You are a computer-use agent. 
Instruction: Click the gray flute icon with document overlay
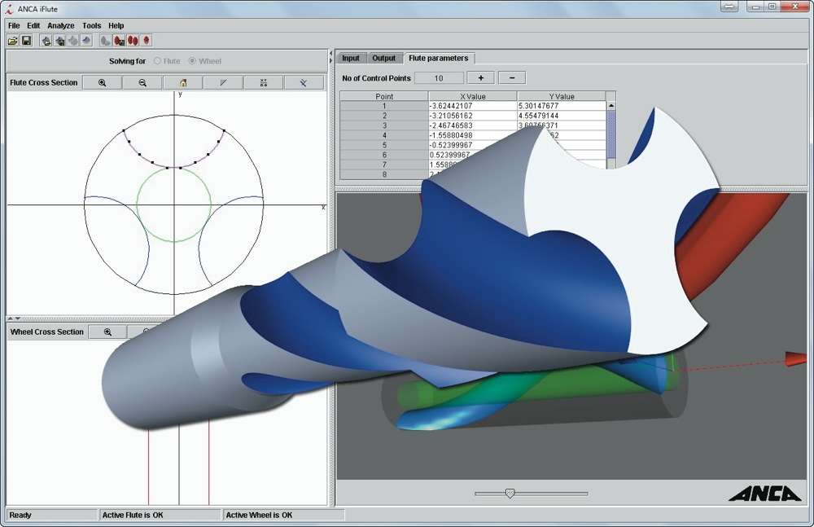[46, 41]
